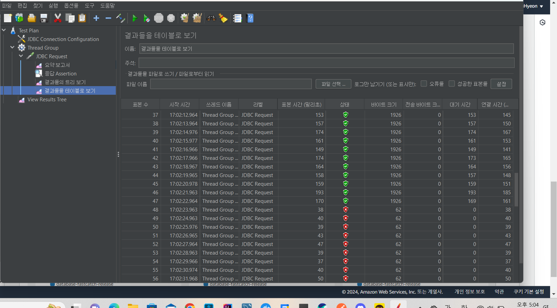Click the Shutdown X circle icon
557x308 pixels.
pyautogui.click(x=171, y=18)
